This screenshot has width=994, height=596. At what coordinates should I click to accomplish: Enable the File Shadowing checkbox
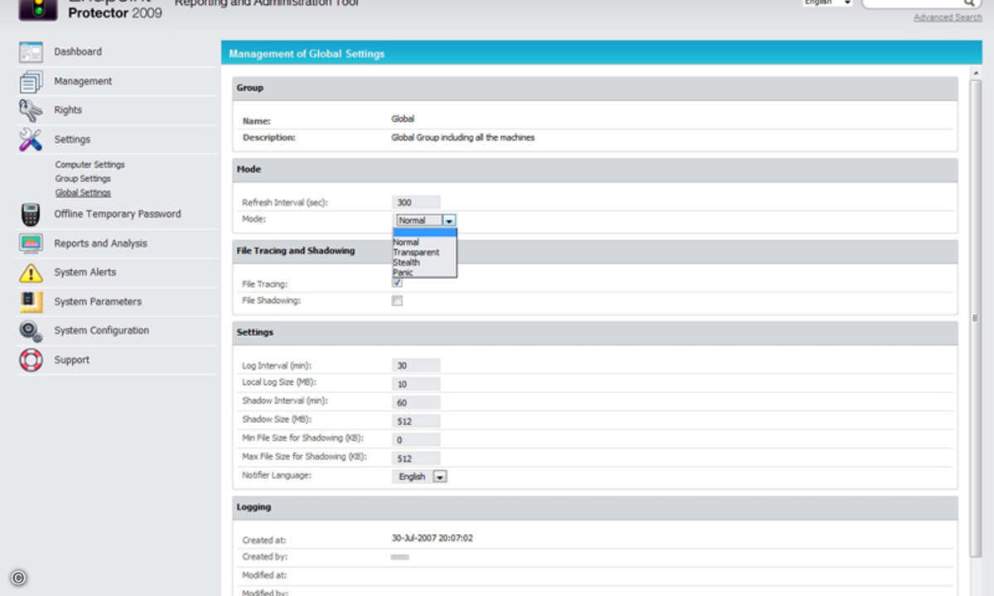(398, 300)
